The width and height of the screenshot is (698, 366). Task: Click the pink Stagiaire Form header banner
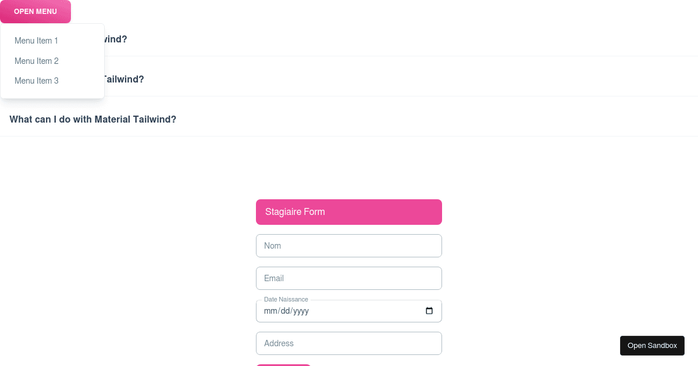coord(348,211)
